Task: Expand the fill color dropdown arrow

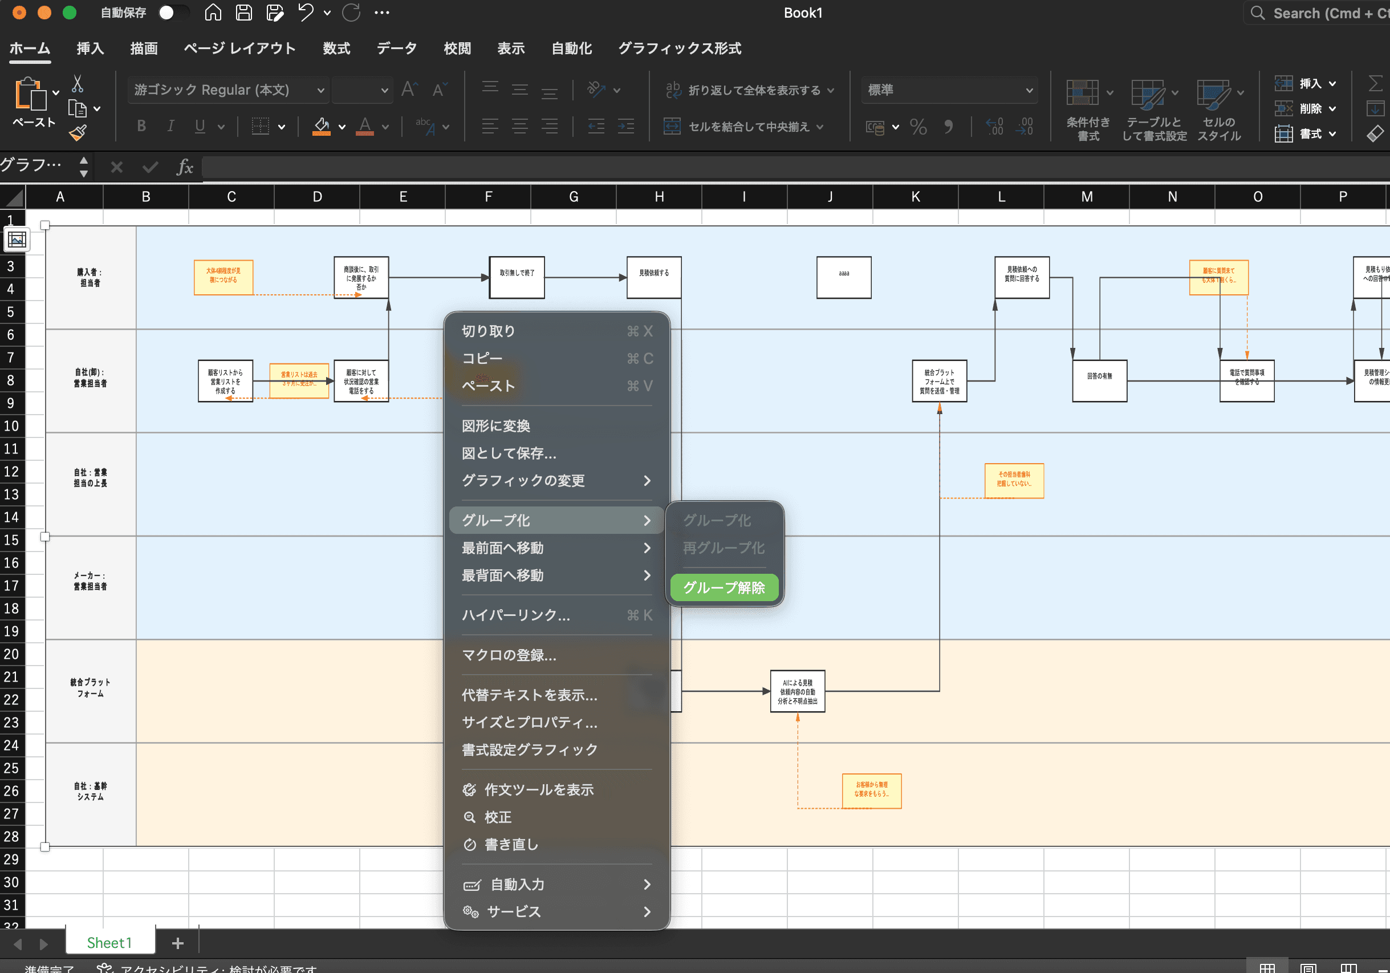Action: 343,127
